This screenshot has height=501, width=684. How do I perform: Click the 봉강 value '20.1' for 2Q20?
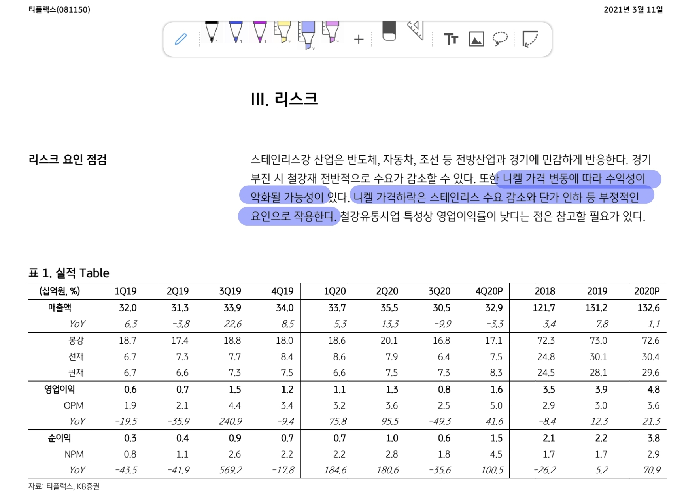pyautogui.click(x=389, y=341)
